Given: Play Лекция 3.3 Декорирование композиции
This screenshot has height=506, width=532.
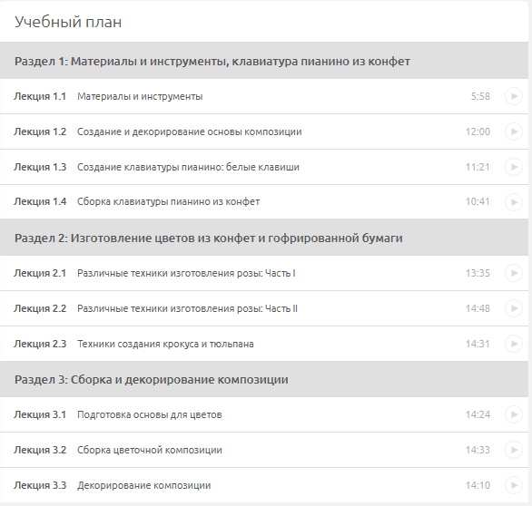Looking at the screenshot, I should click(x=514, y=485).
